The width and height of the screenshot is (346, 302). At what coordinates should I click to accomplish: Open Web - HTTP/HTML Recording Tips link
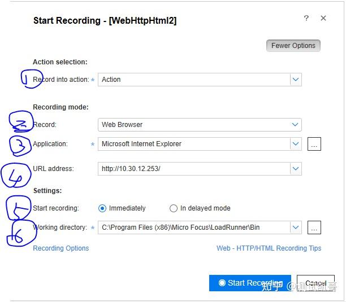(269, 248)
